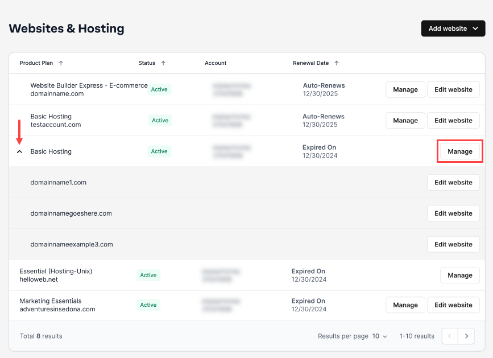493x358 pixels.
Task: Select domainname1.com sub-row text
Action: click(x=58, y=183)
